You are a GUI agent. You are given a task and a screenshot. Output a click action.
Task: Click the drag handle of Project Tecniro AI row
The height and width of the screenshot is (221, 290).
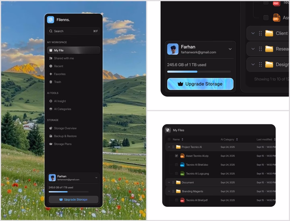[173, 147]
